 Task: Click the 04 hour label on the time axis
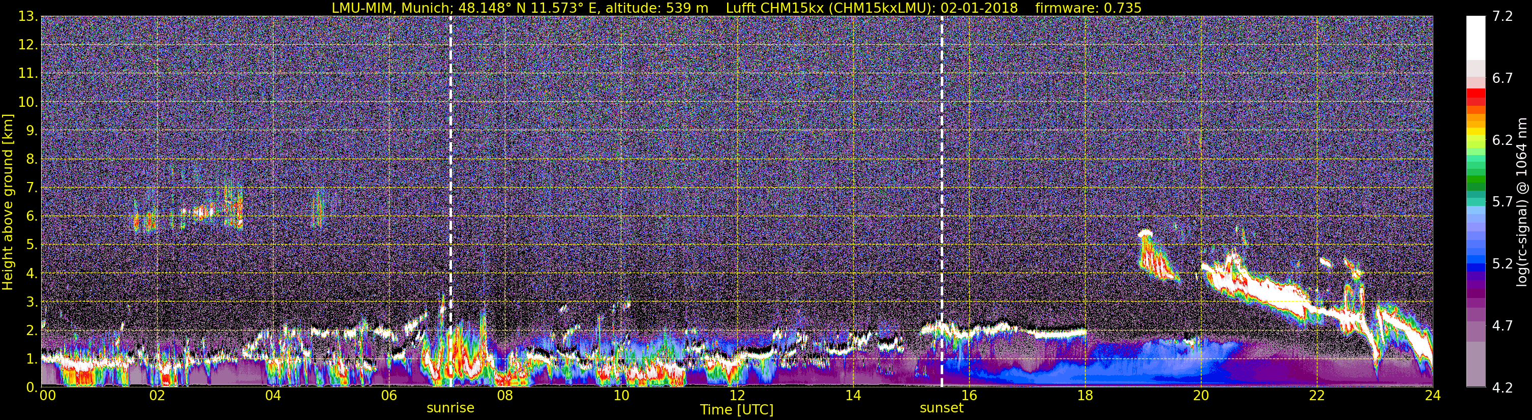coord(273,396)
